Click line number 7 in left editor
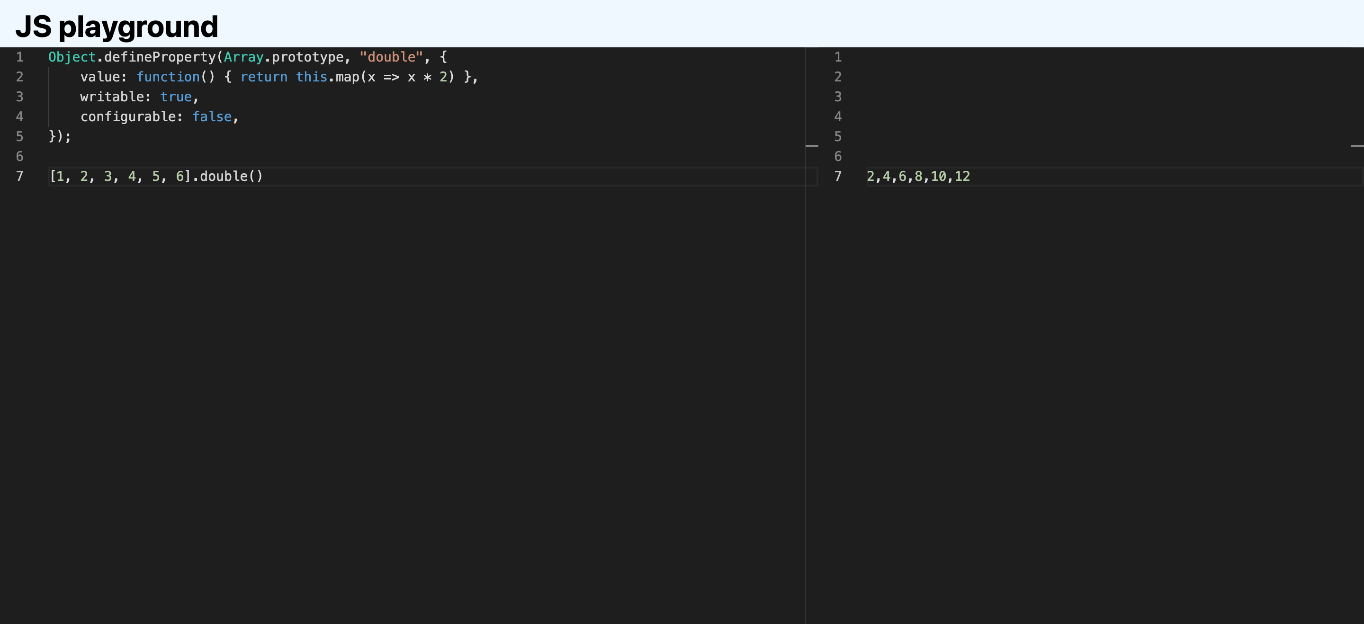1364x624 pixels. [x=19, y=176]
